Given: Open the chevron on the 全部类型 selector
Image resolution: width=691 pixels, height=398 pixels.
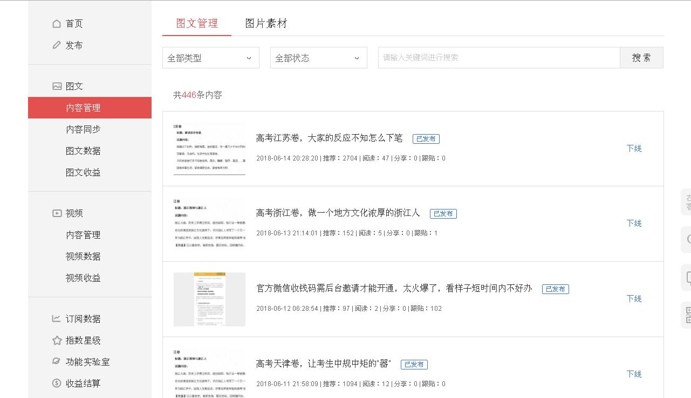Looking at the screenshot, I should point(249,58).
